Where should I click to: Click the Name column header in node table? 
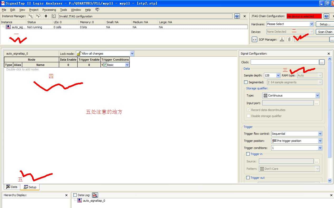[x=40, y=65]
